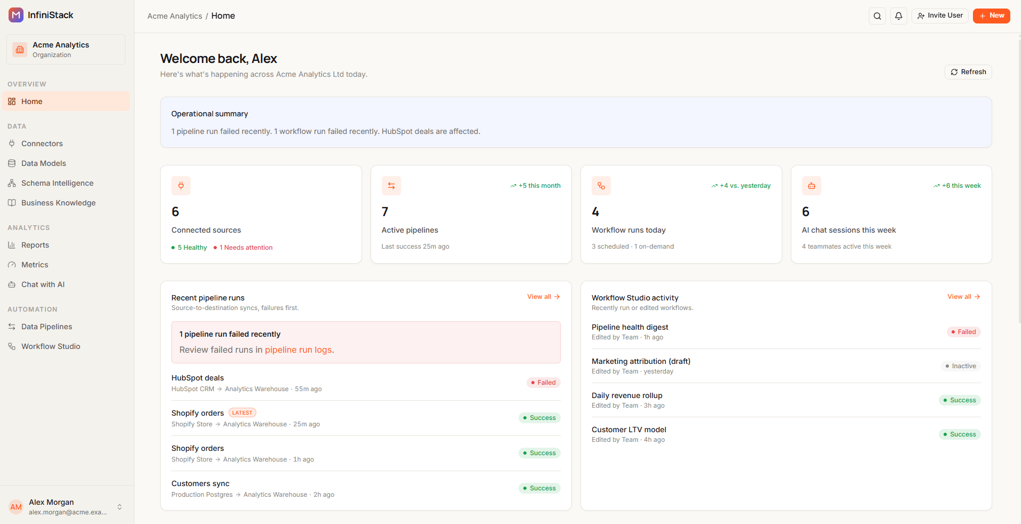Open the Customers sync run

click(x=366, y=489)
